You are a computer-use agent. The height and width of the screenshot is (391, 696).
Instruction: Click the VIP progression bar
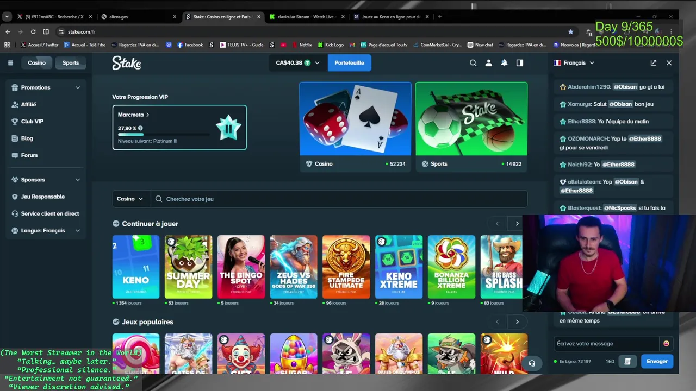[x=164, y=134]
